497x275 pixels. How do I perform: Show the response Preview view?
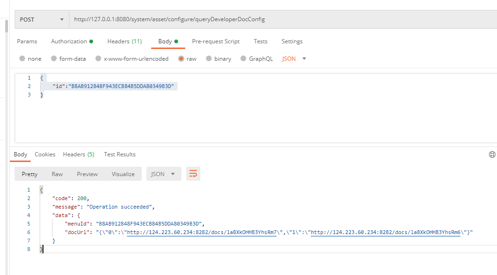pos(87,174)
